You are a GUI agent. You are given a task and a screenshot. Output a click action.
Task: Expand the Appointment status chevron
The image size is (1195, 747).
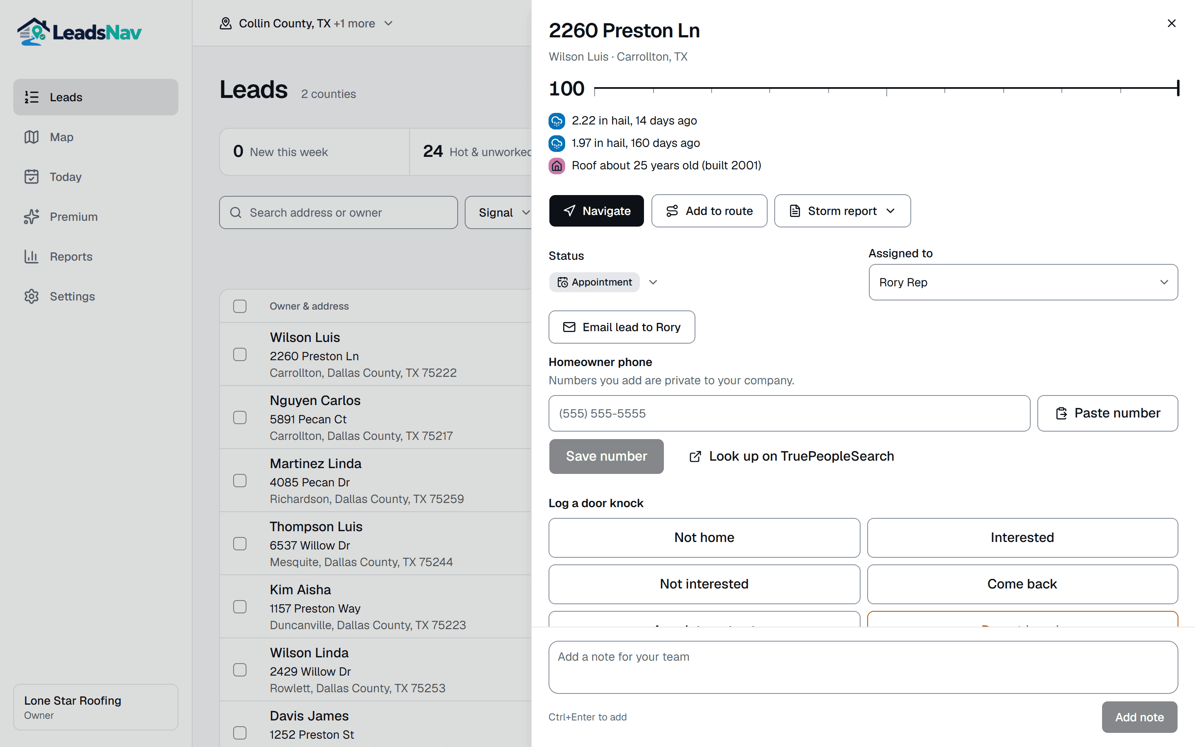tap(653, 282)
